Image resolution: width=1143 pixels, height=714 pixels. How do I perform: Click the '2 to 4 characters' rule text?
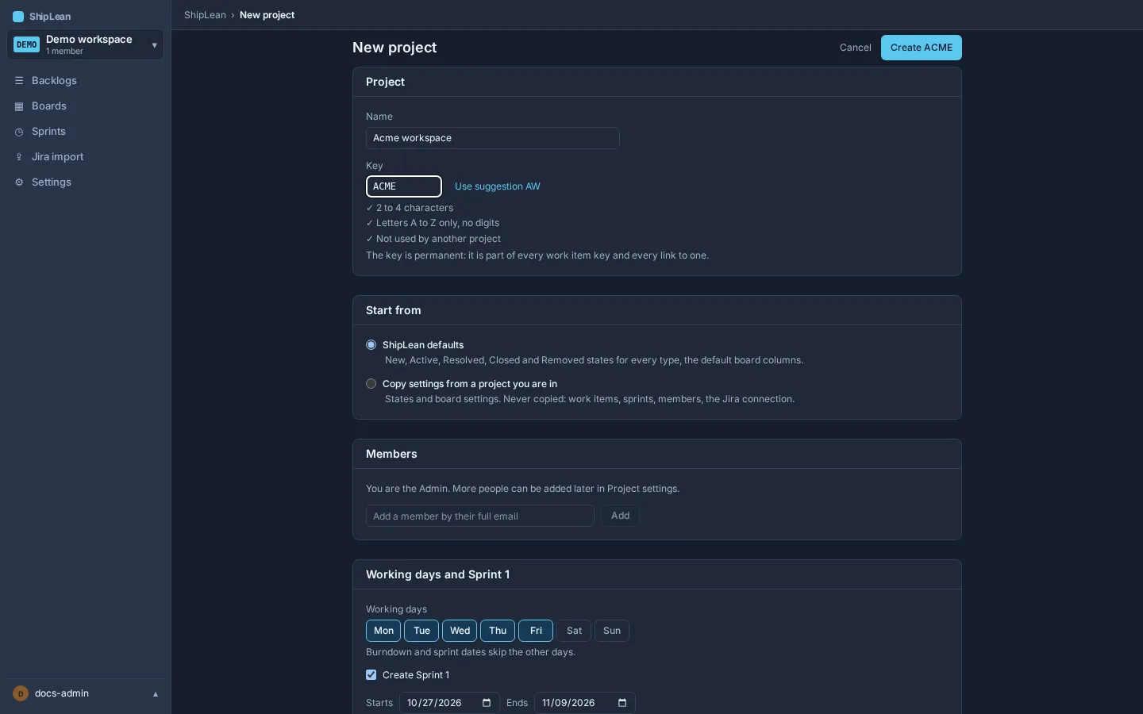click(415, 208)
